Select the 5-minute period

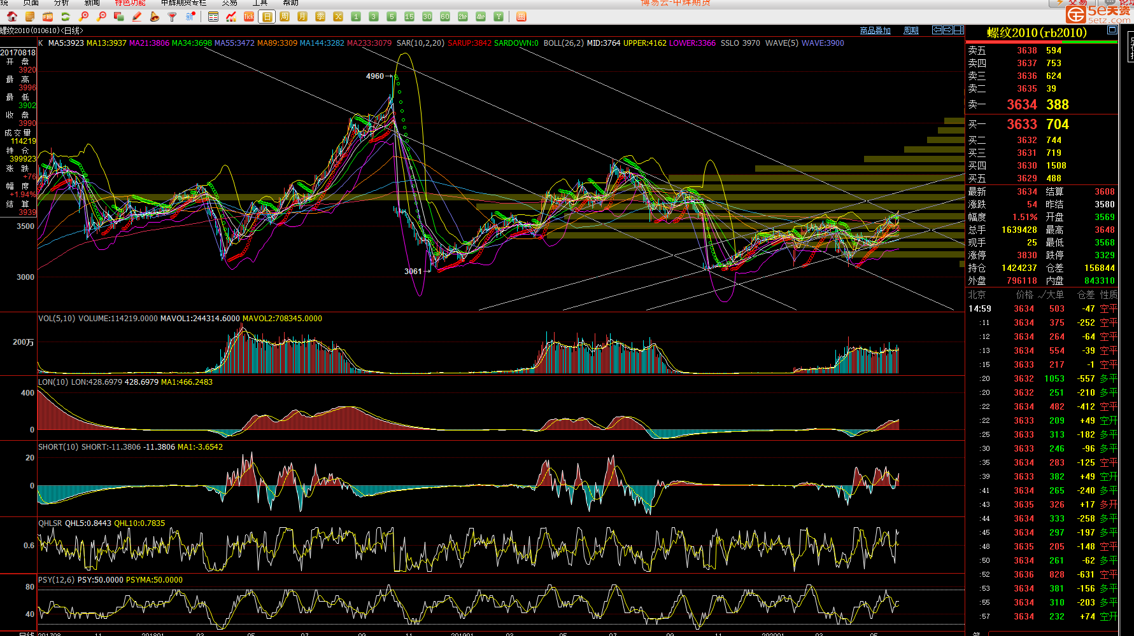pyautogui.click(x=392, y=17)
